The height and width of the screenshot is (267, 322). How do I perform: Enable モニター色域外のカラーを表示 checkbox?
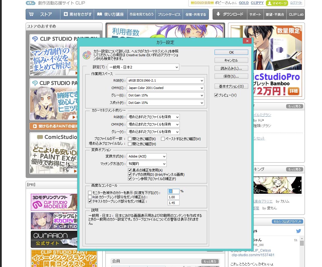90,193
